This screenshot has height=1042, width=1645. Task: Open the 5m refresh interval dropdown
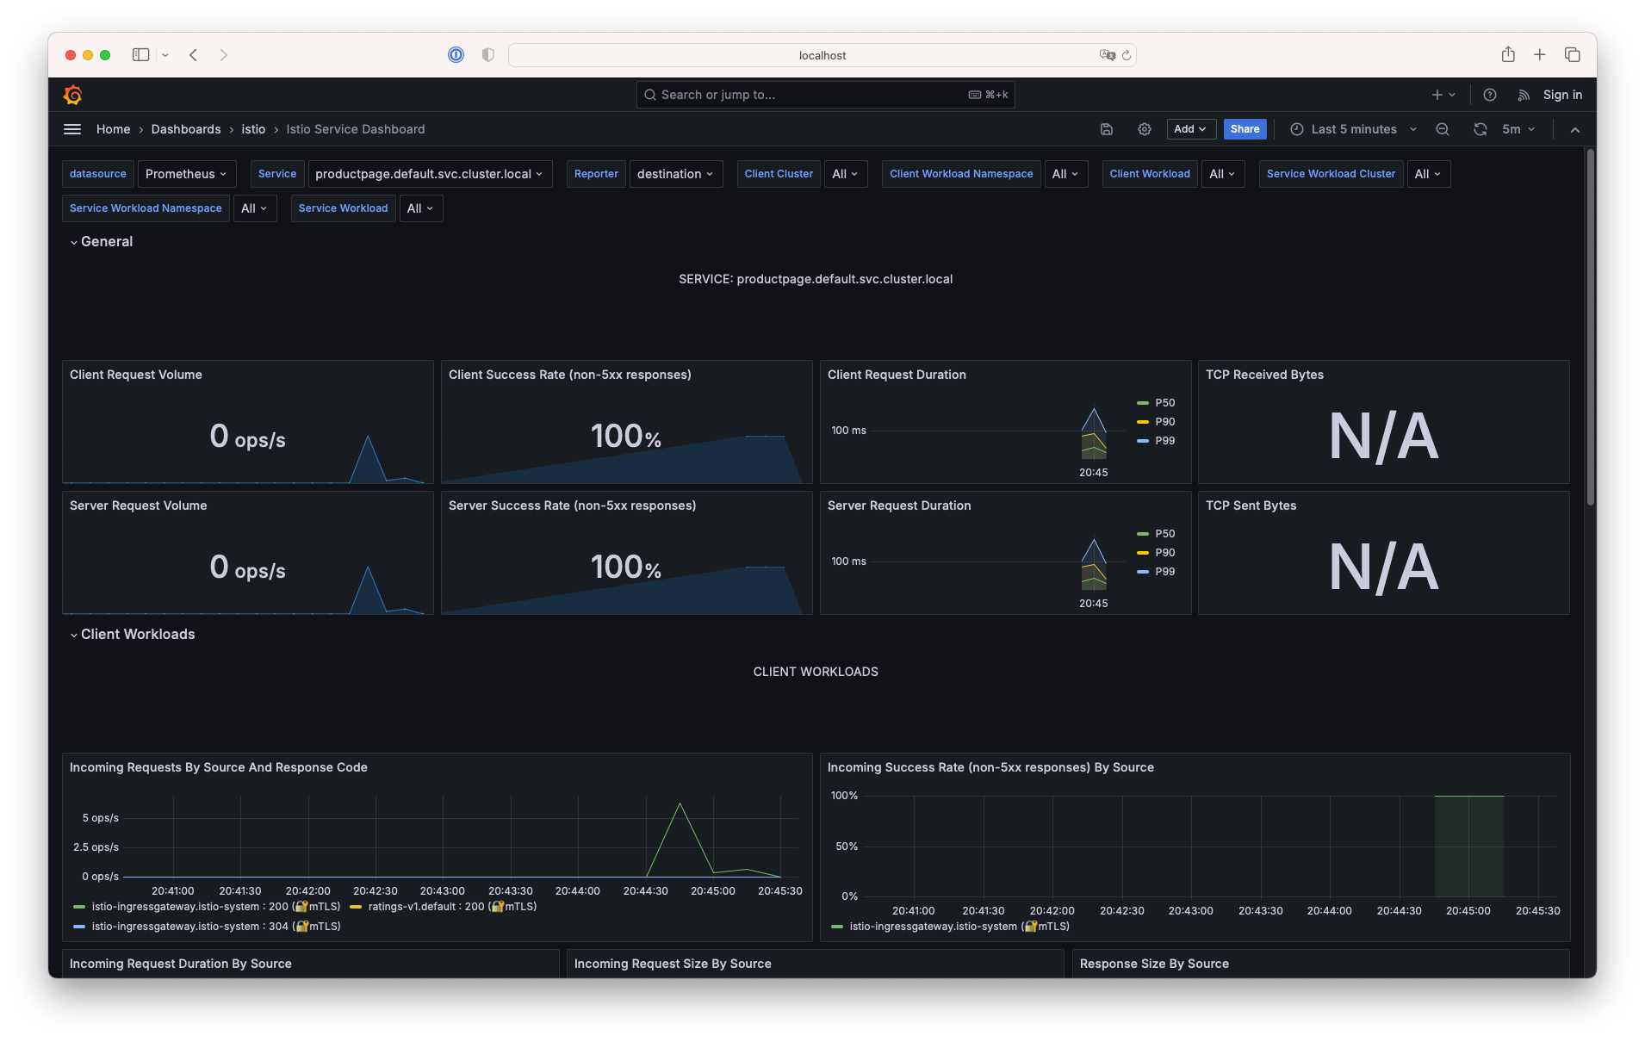point(1518,129)
